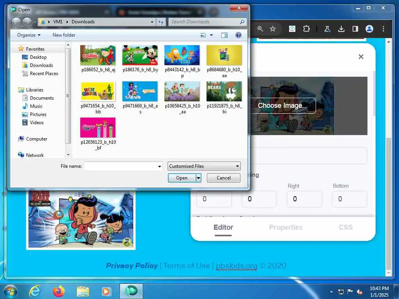
Task: Open the Customised Files type dropdown
Action: click(204, 166)
